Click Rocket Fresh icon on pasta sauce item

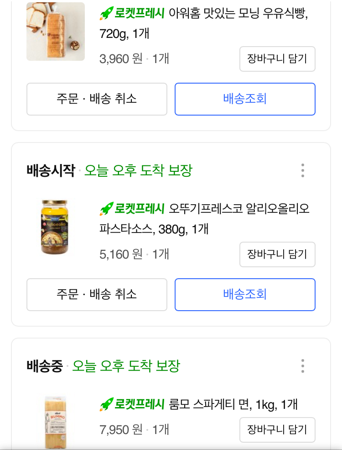tap(106, 209)
